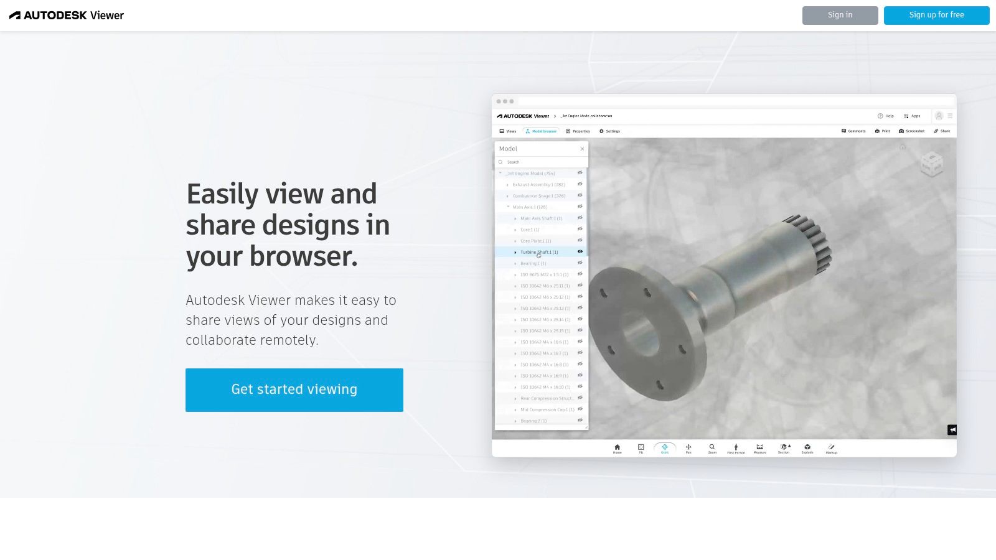Open the Explode tool

click(807, 446)
